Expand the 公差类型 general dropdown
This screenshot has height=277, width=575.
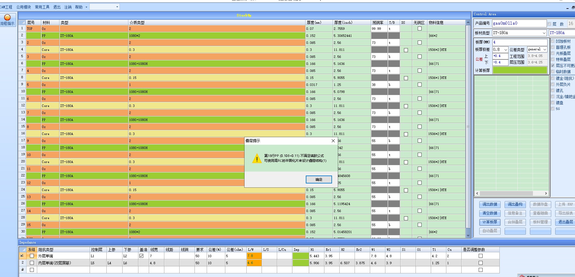(545, 49)
